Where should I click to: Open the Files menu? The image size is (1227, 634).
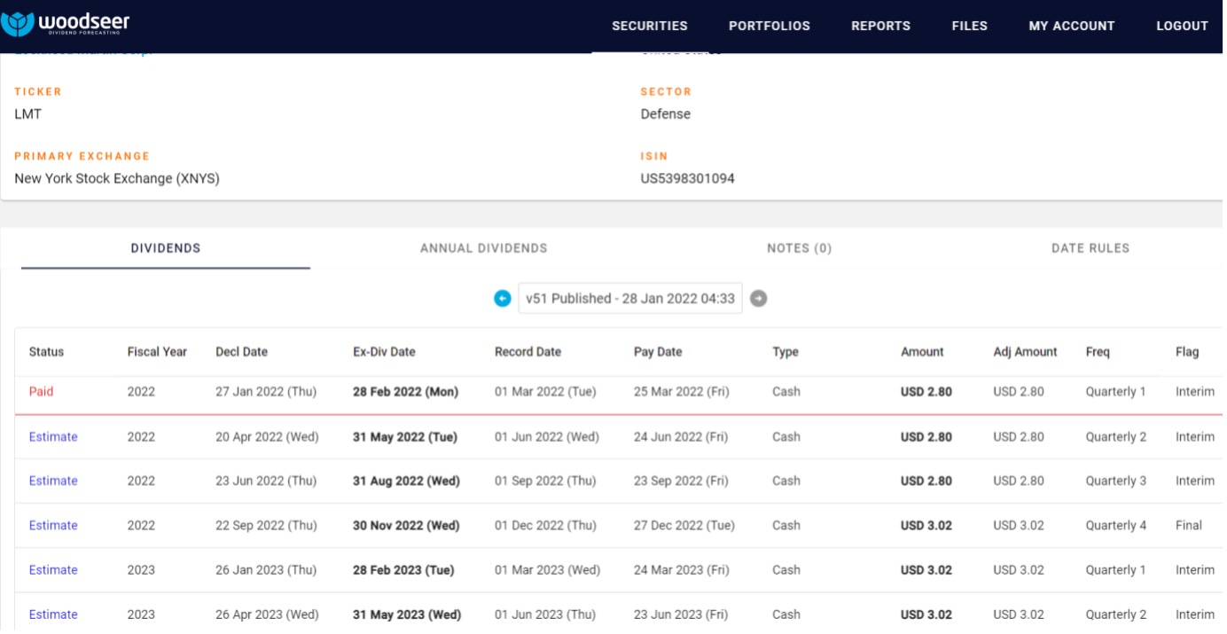pos(970,27)
